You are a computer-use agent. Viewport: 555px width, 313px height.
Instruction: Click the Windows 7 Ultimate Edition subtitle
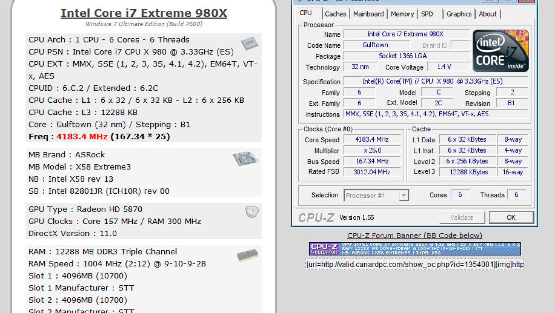(144, 24)
